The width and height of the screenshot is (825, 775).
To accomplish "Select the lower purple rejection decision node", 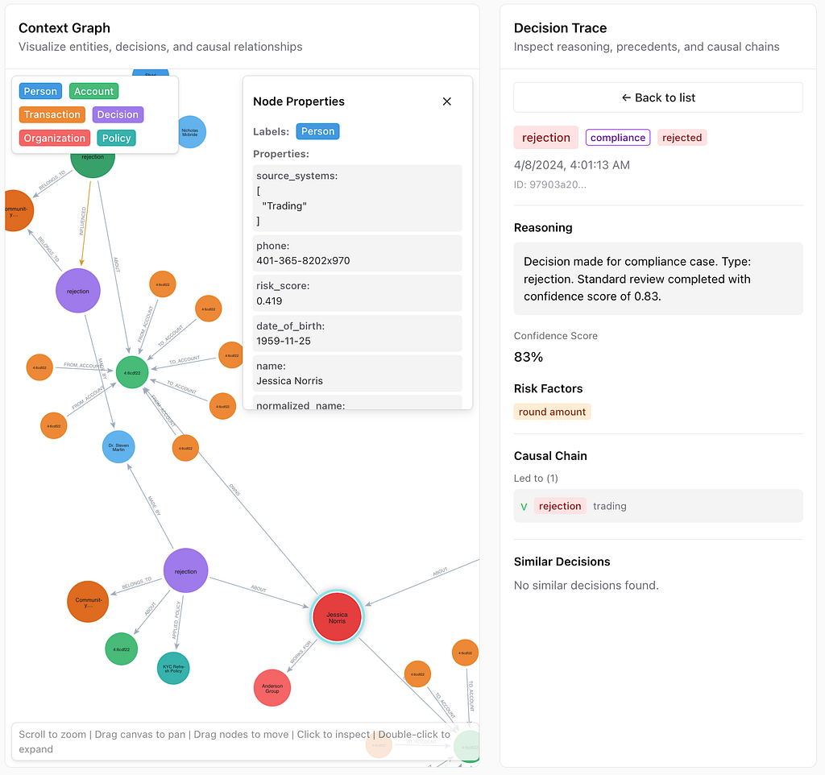I will point(185,571).
